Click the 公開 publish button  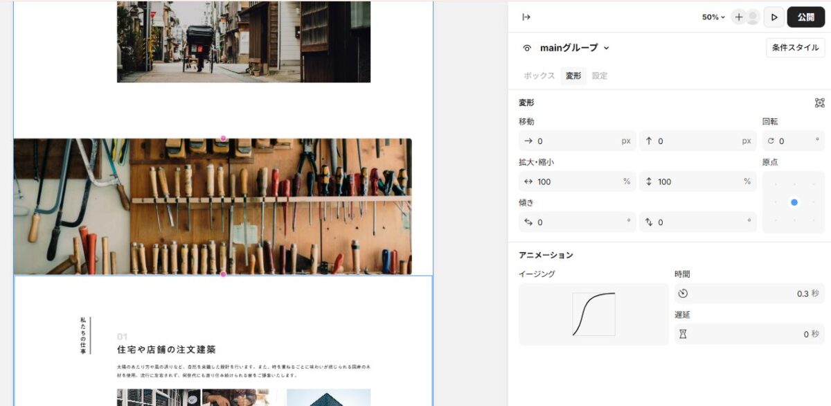click(x=805, y=17)
